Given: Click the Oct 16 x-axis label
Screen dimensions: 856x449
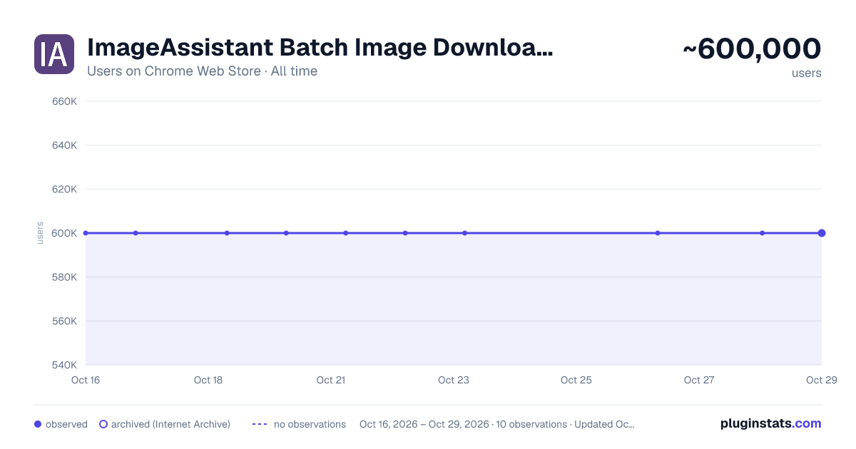Looking at the screenshot, I should click(86, 380).
